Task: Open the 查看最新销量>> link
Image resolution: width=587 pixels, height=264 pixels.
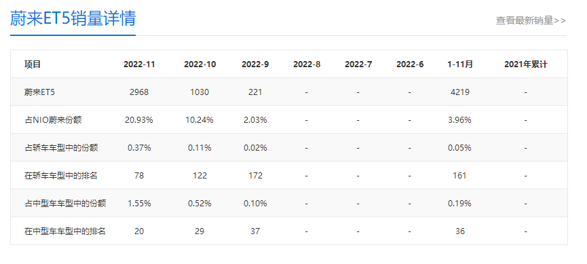Action: coord(531,20)
